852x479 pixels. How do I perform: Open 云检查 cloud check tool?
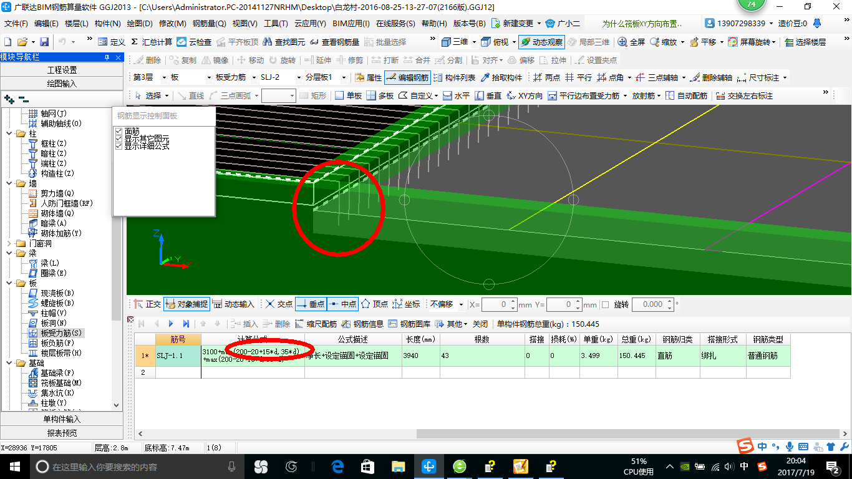tap(194, 42)
